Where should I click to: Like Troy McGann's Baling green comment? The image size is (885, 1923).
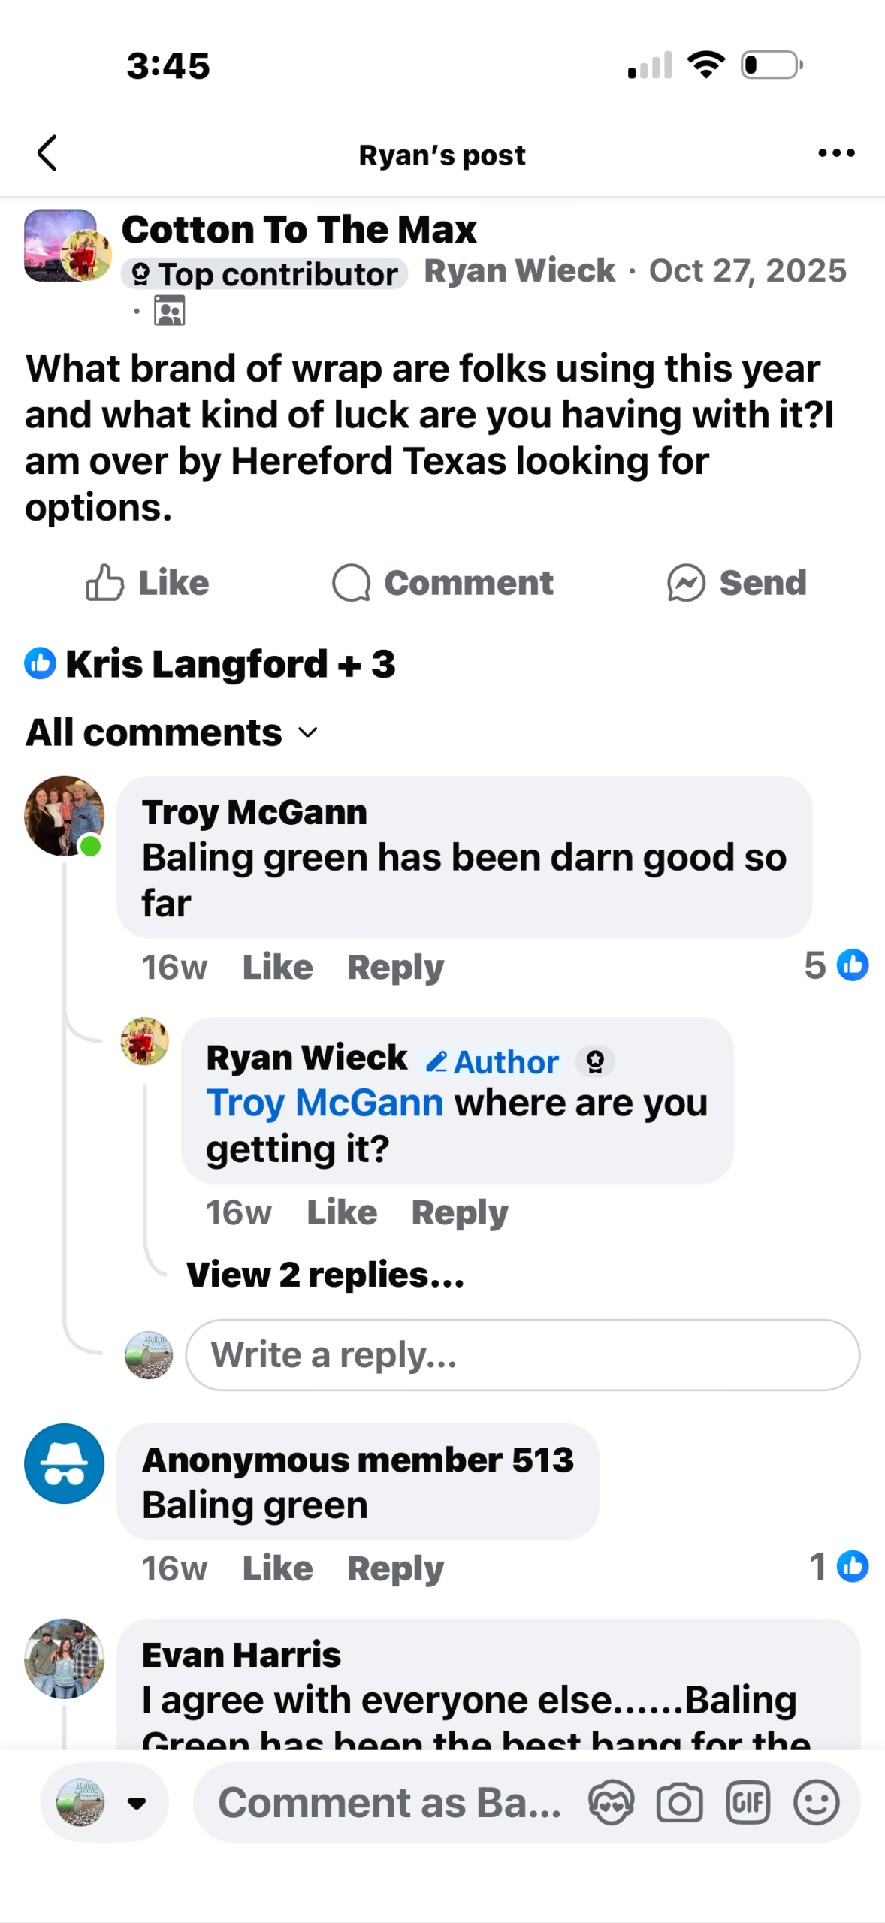point(277,967)
